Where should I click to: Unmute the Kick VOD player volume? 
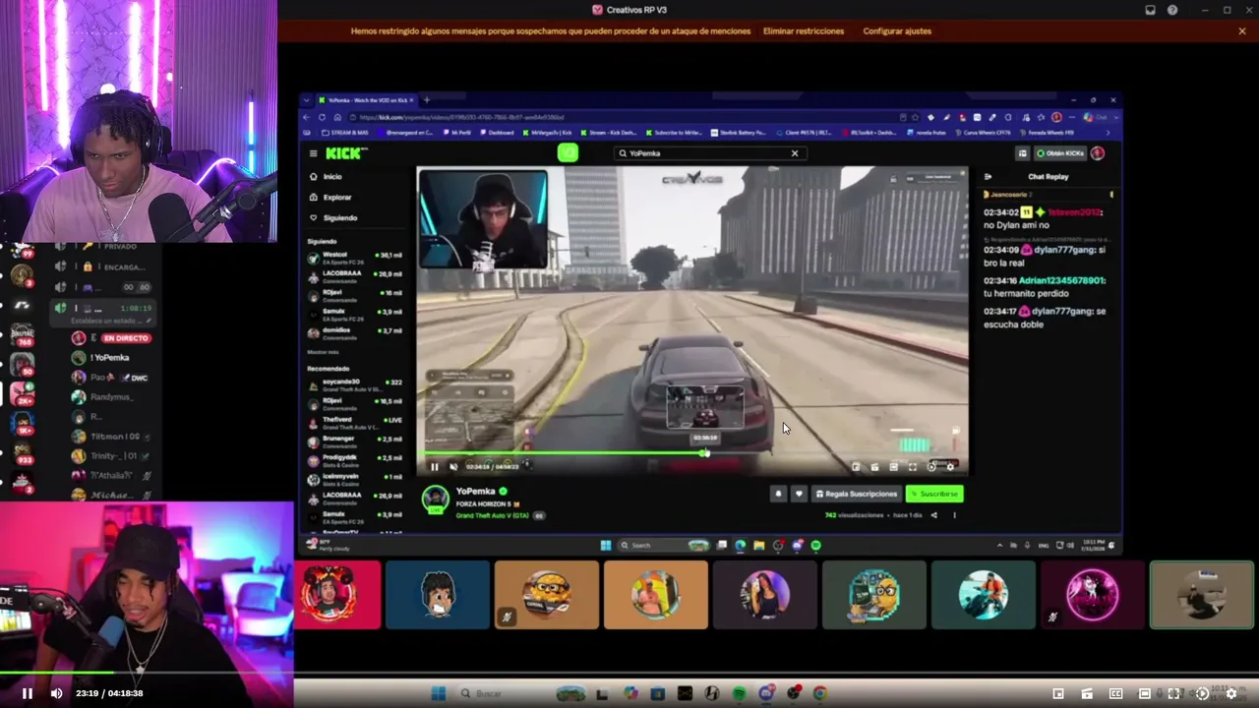[452, 467]
